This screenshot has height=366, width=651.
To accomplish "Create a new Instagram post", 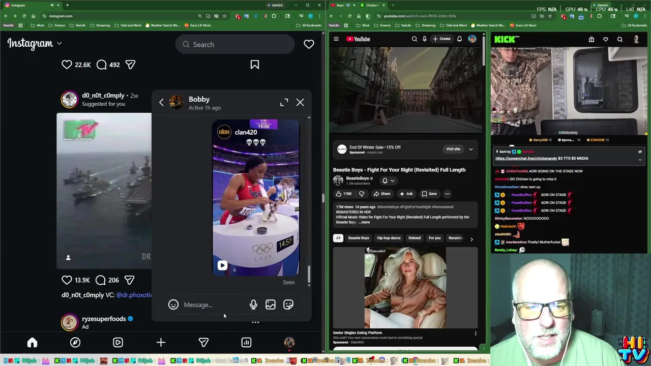I will [x=161, y=343].
